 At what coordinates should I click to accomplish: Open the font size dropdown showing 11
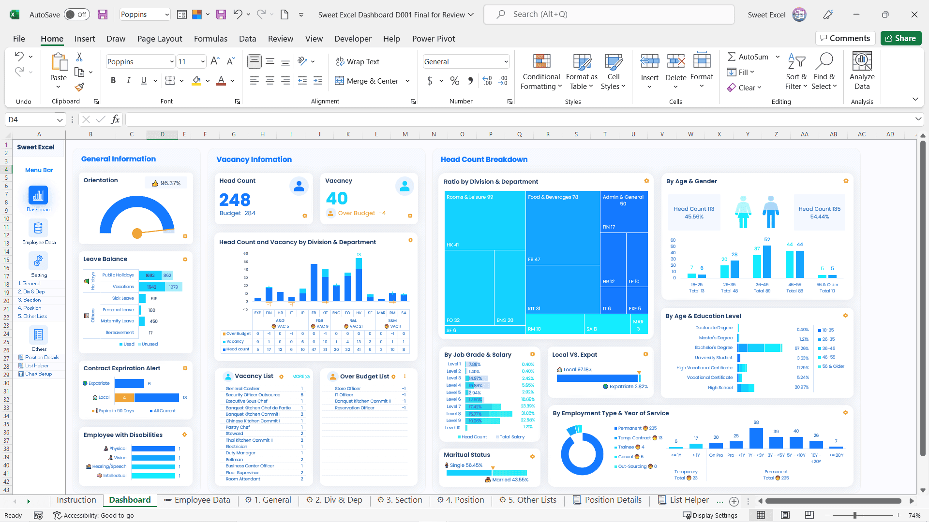pyautogui.click(x=203, y=61)
